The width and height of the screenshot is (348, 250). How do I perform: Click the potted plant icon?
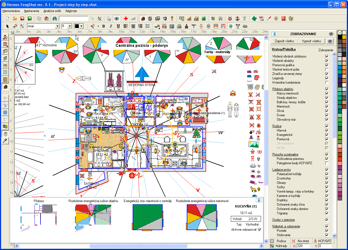[x=231, y=26]
